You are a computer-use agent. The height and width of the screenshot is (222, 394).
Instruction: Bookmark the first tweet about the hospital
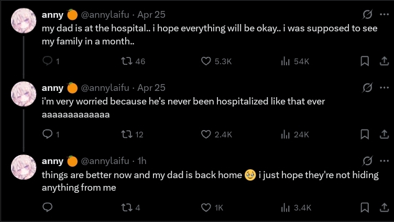[x=365, y=62]
